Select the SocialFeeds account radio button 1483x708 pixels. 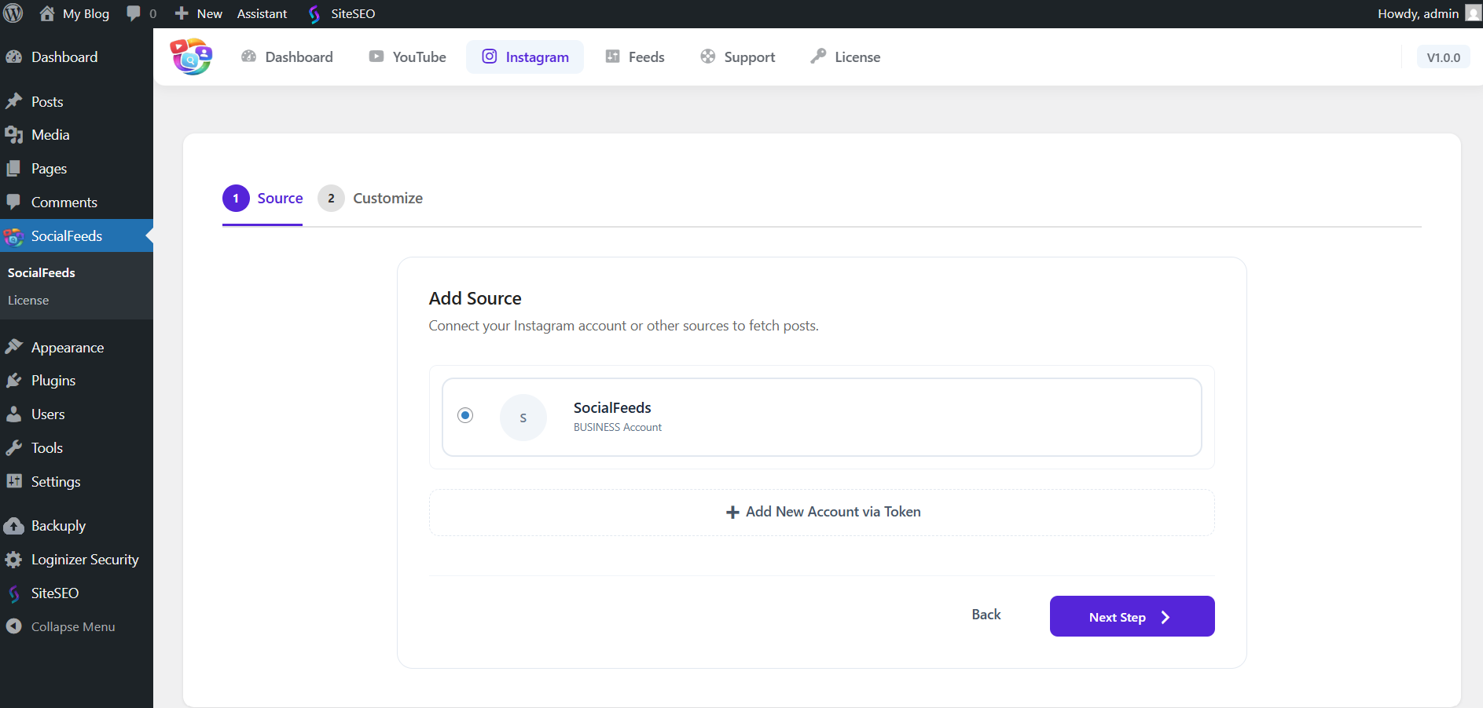pyautogui.click(x=465, y=415)
